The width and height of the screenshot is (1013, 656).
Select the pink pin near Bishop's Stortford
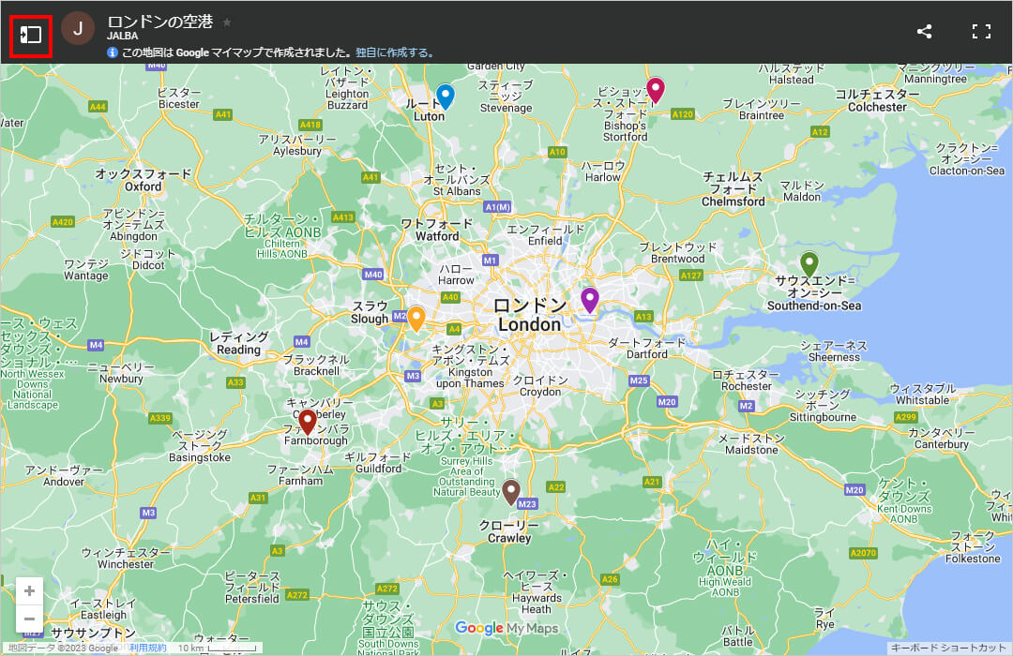tap(656, 89)
